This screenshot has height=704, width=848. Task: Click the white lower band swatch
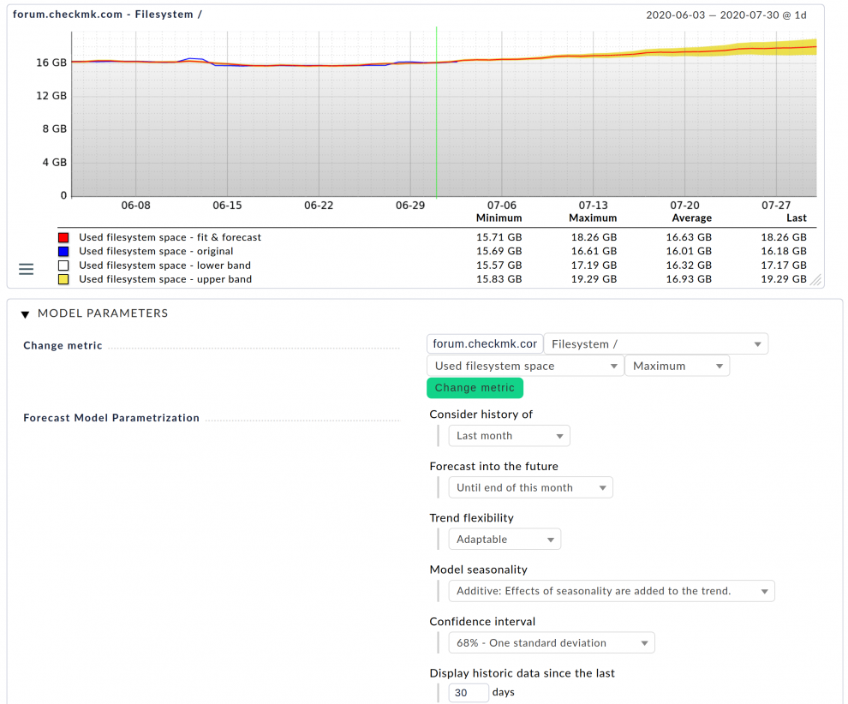coord(63,265)
